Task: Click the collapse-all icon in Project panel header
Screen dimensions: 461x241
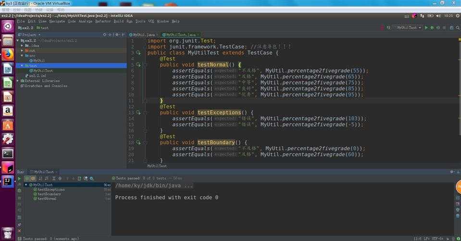Action: (110, 34)
